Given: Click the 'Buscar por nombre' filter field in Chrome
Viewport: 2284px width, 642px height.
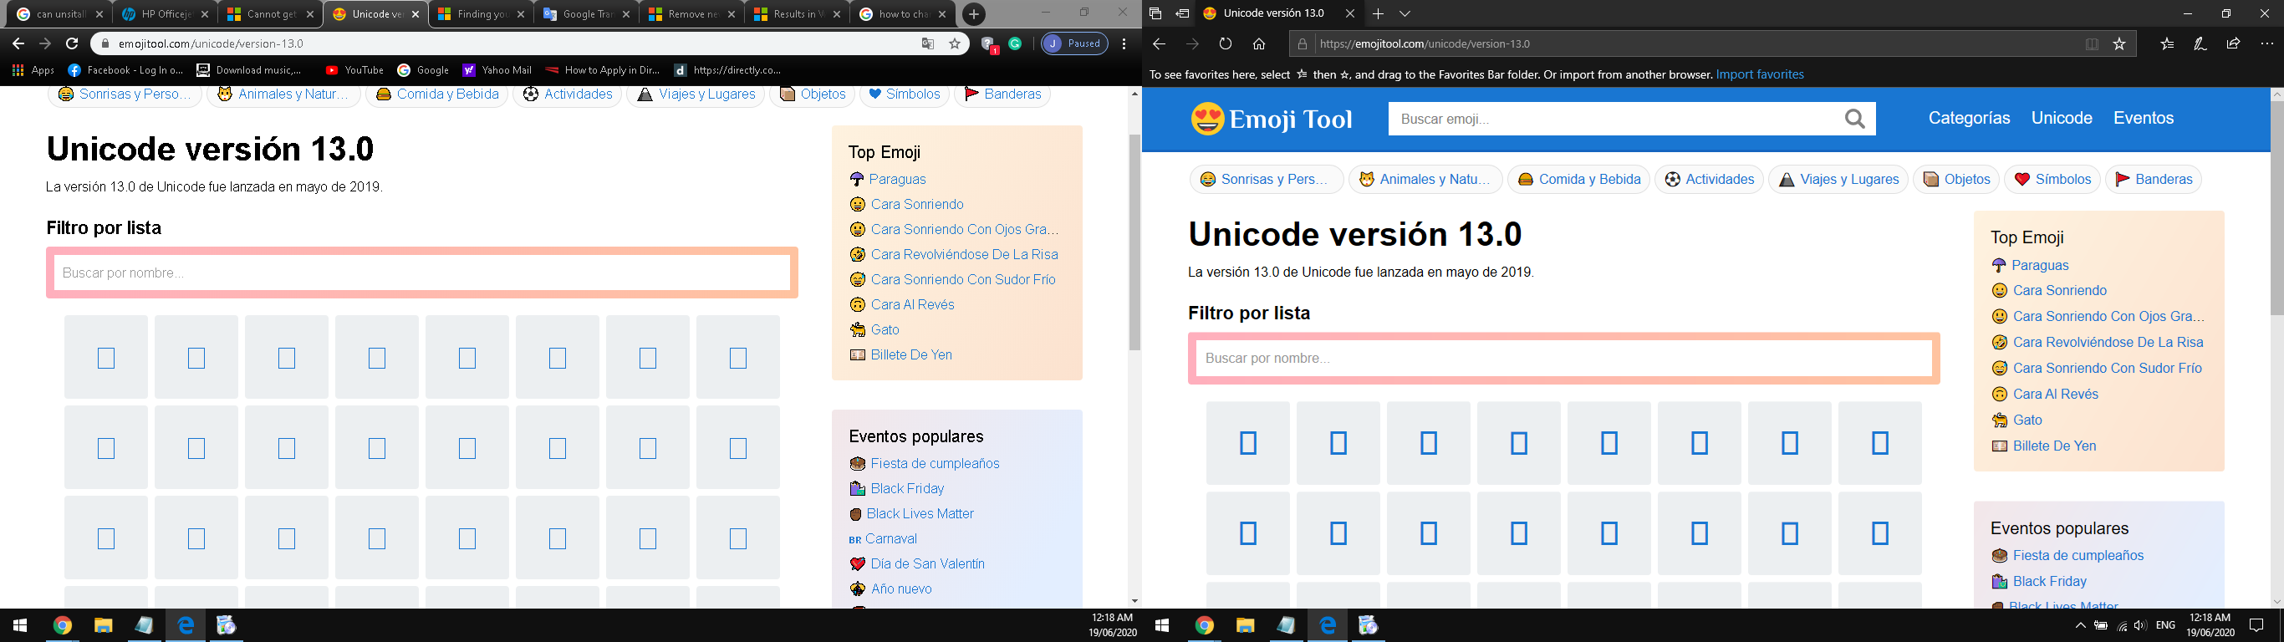Looking at the screenshot, I should (x=422, y=273).
